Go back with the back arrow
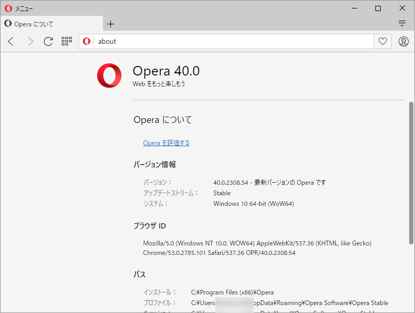 [11, 42]
